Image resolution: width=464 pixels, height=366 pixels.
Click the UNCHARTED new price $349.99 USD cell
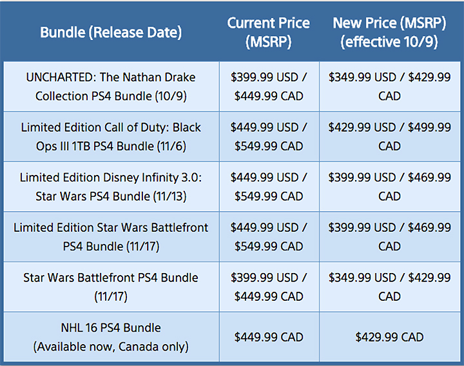pyautogui.click(x=390, y=86)
